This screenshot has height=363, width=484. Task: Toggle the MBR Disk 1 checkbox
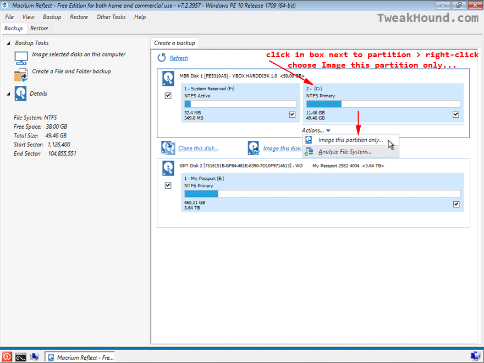click(168, 96)
